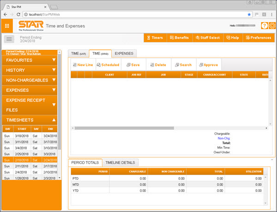
Task: Click the Non-Chg link
Action: 224,138
